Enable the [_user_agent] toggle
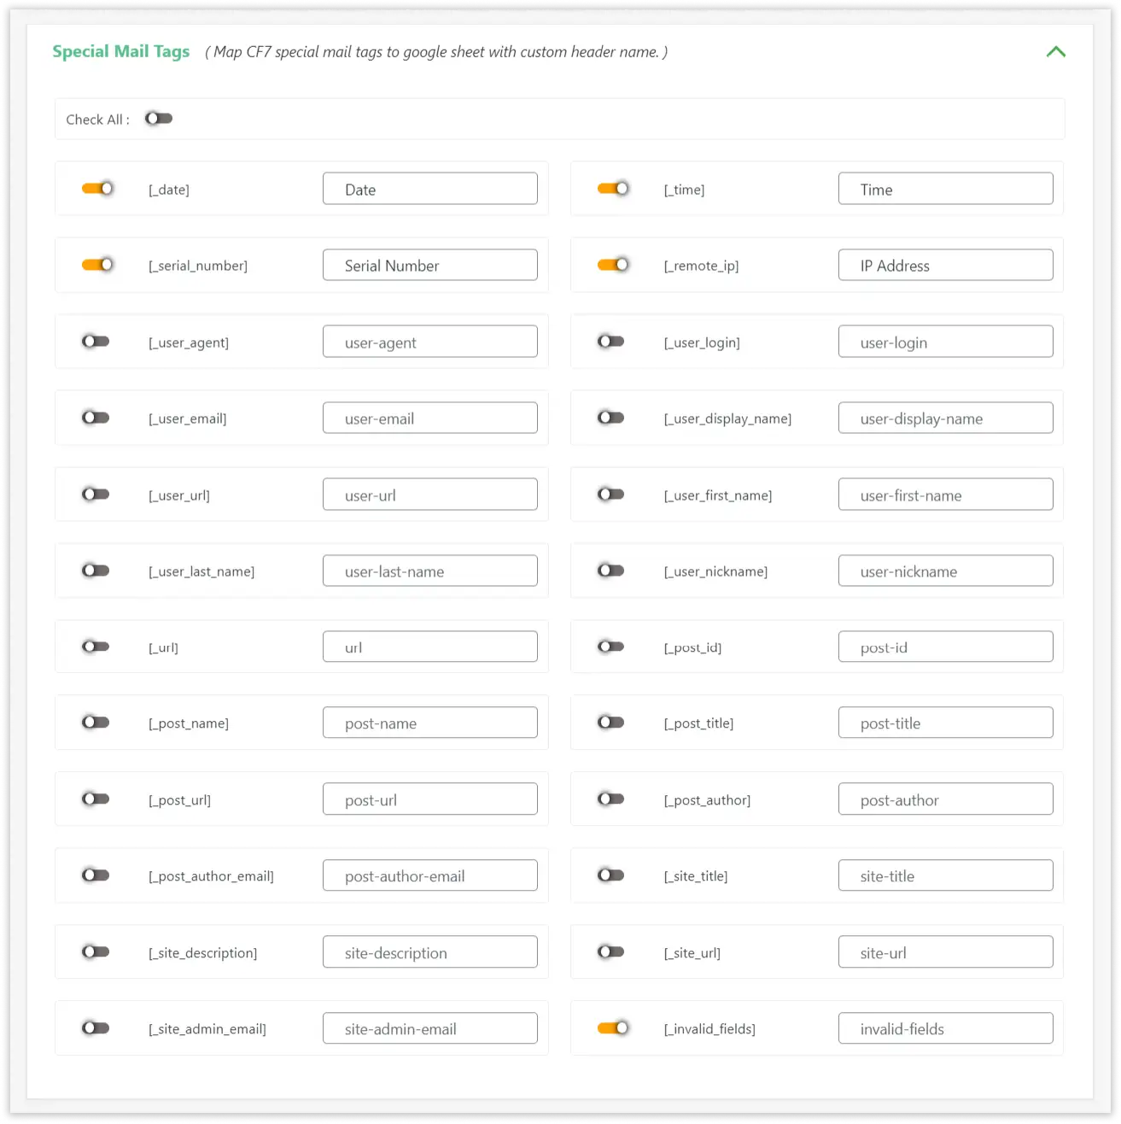 click(x=96, y=342)
